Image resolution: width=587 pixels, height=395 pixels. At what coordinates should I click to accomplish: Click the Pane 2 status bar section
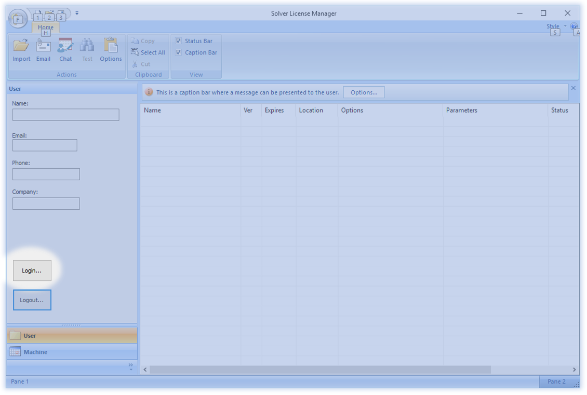coord(557,382)
